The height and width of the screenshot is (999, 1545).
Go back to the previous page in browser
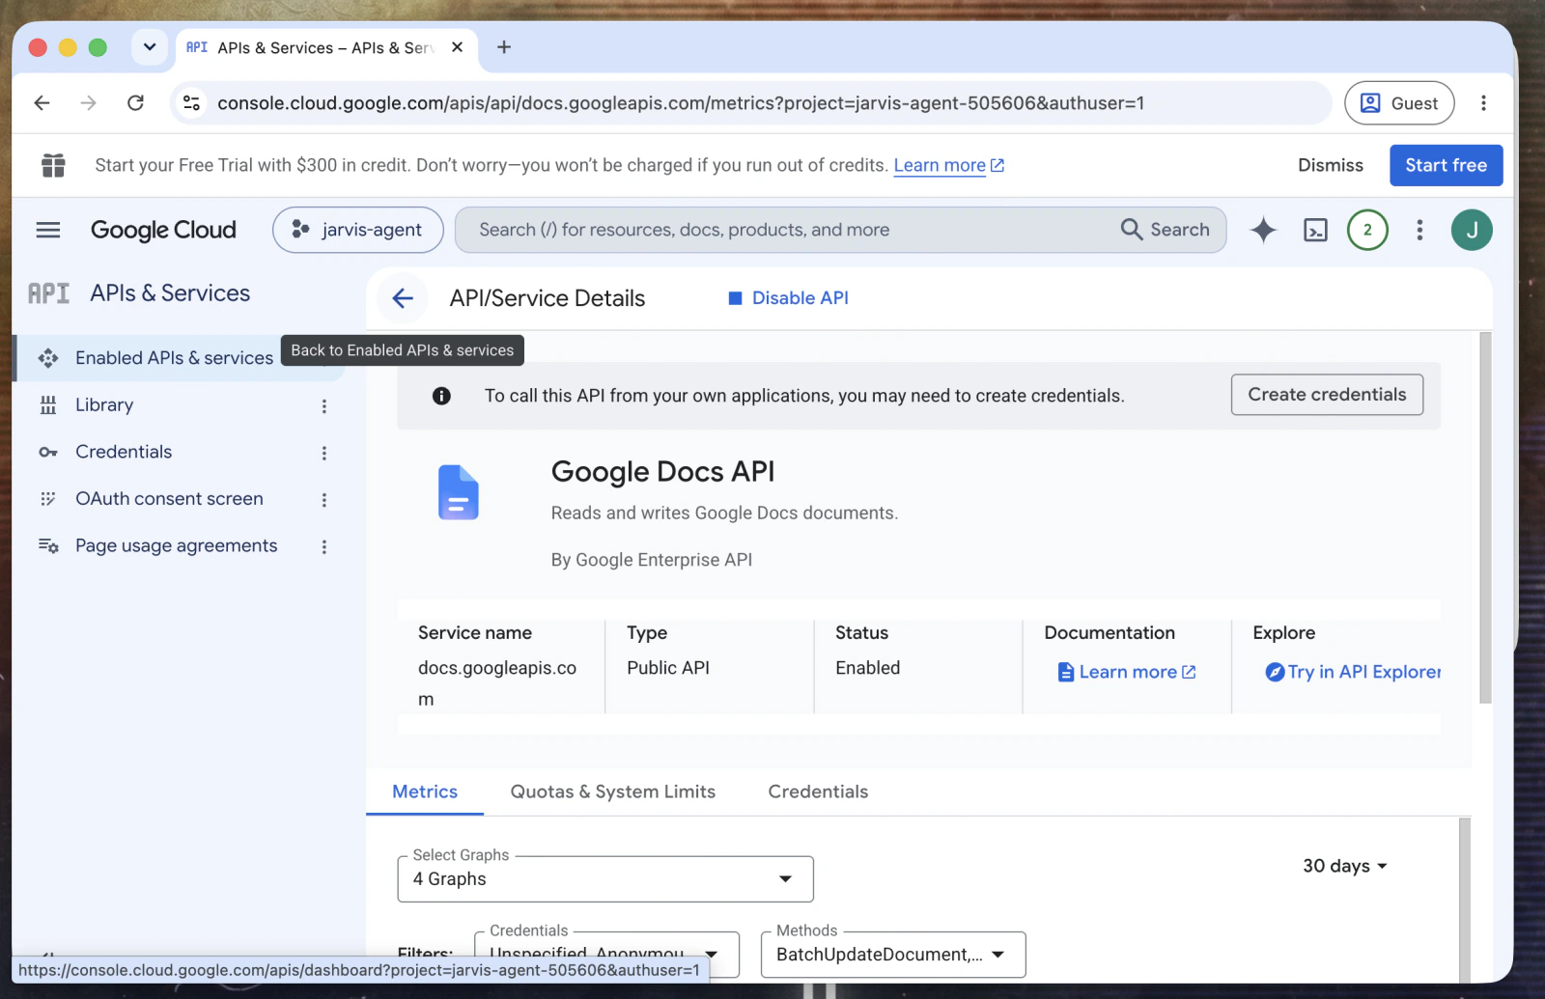(42, 103)
